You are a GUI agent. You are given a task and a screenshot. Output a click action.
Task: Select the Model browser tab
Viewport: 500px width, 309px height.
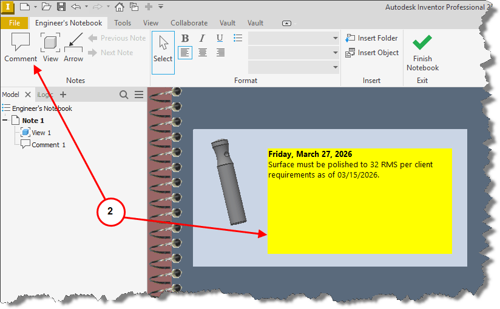pyautogui.click(x=10, y=95)
